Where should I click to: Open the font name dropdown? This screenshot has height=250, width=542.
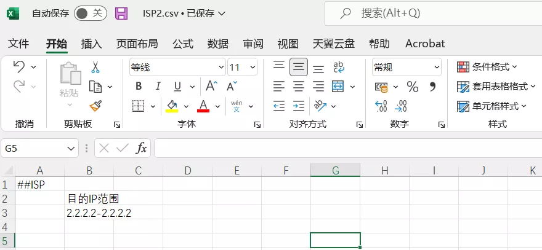[x=221, y=67]
